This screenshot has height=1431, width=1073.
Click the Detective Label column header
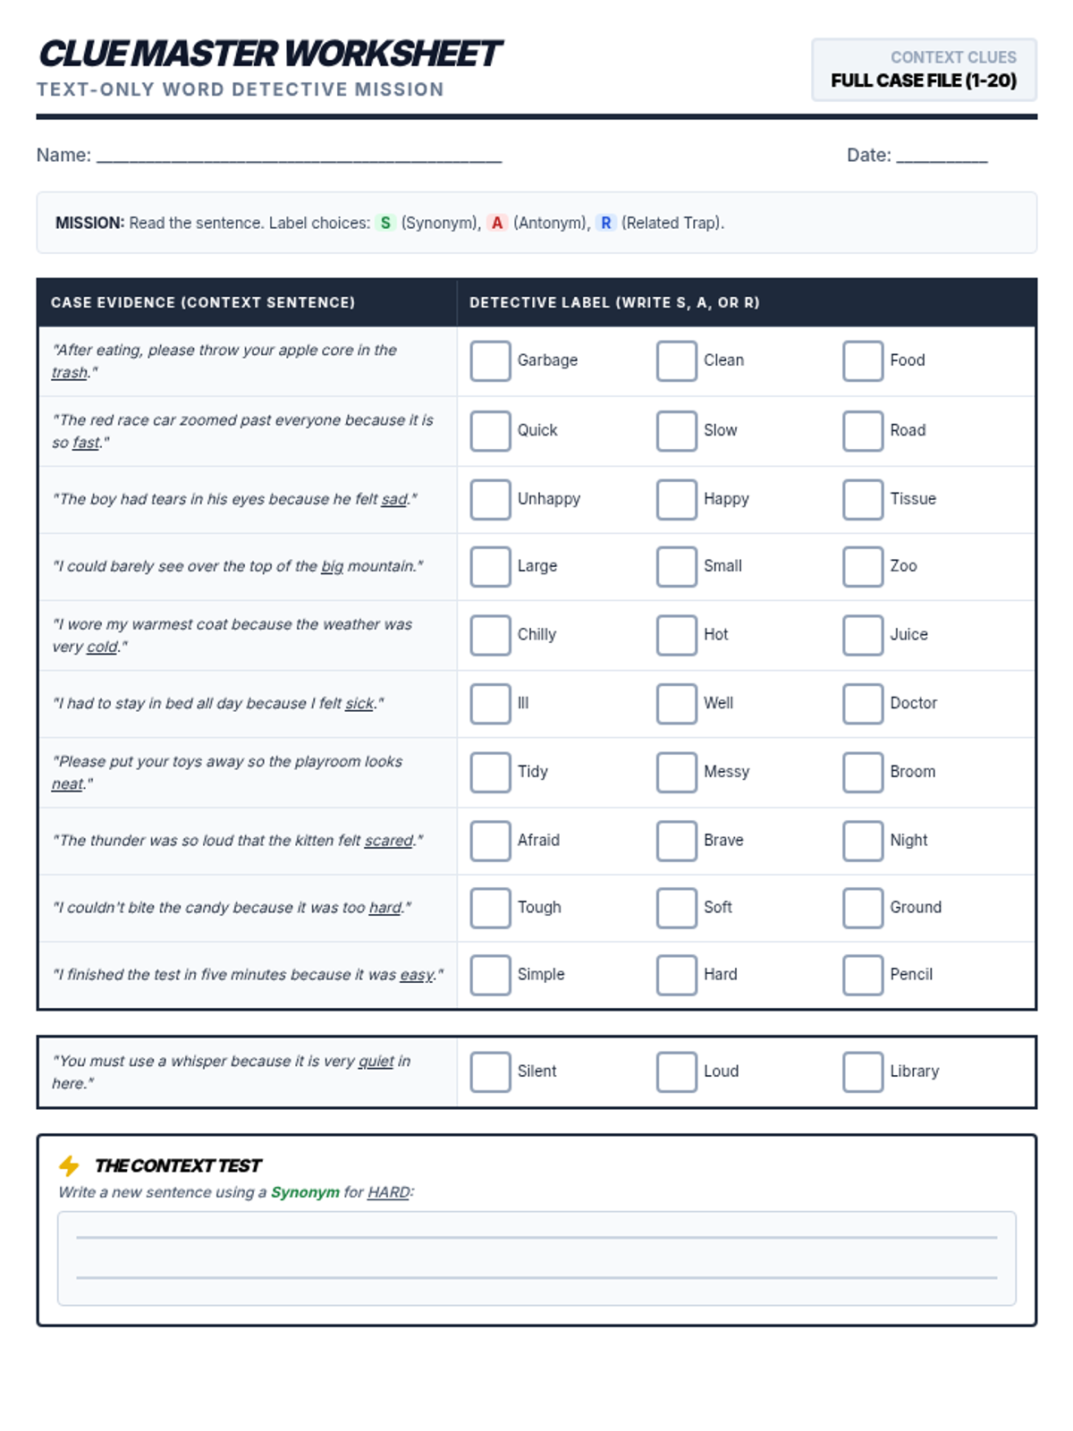pos(614,302)
